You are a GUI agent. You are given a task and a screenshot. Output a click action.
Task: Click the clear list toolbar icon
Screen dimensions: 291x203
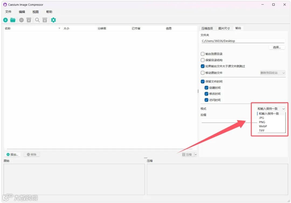click(29, 20)
